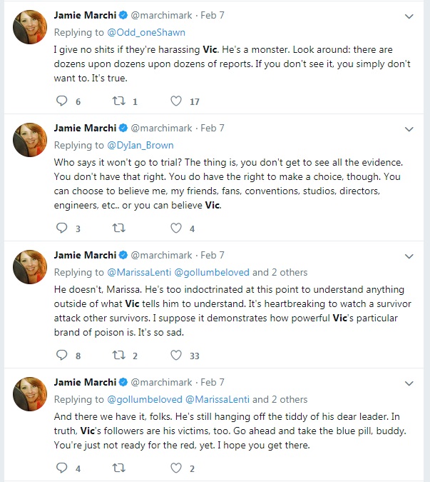
Task: Retweet the tweet replying to @Dylan_Brown
Action: click(119, 228)
